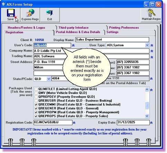Click the Display Name text field
Screen dimensions: 167x153
pyautogui.click(x=112, y=40)
